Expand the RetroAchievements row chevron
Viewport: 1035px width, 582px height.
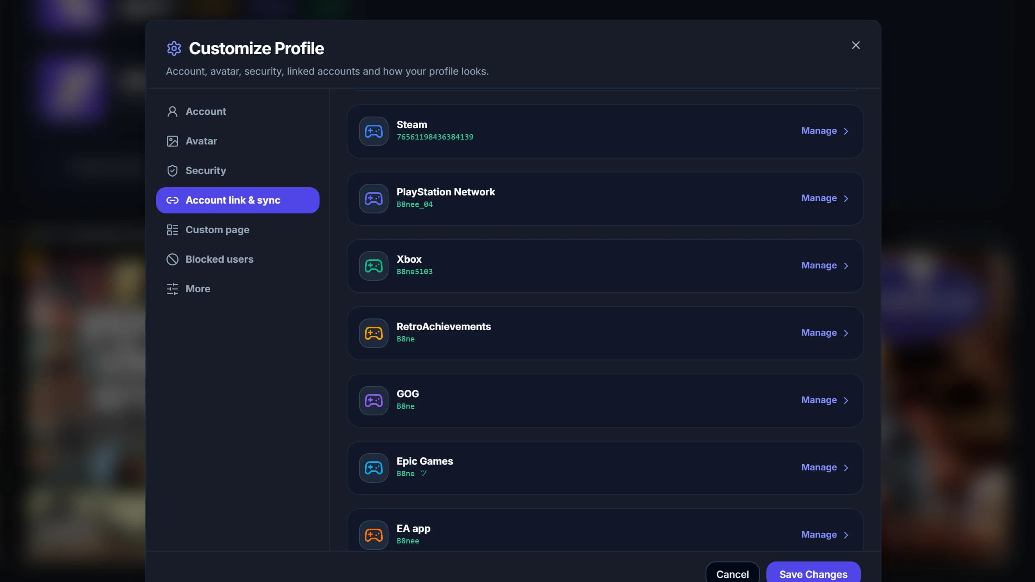point(846,333)
